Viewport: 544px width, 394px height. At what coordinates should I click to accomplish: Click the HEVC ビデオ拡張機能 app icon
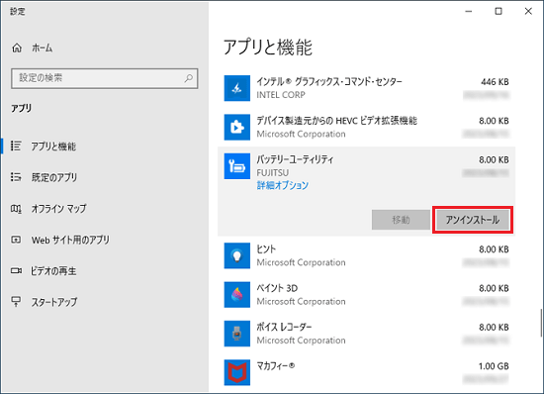pos(237,127)
